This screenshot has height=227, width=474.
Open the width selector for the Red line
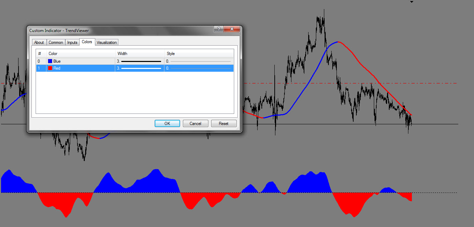coord(140,68)
